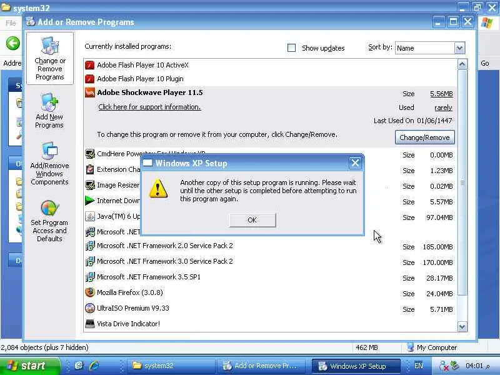Click the Last Used On 01/06/1447 text
The width and height of the screenshot is (500, 375).
pyautogui.click(x=413, y=121)
